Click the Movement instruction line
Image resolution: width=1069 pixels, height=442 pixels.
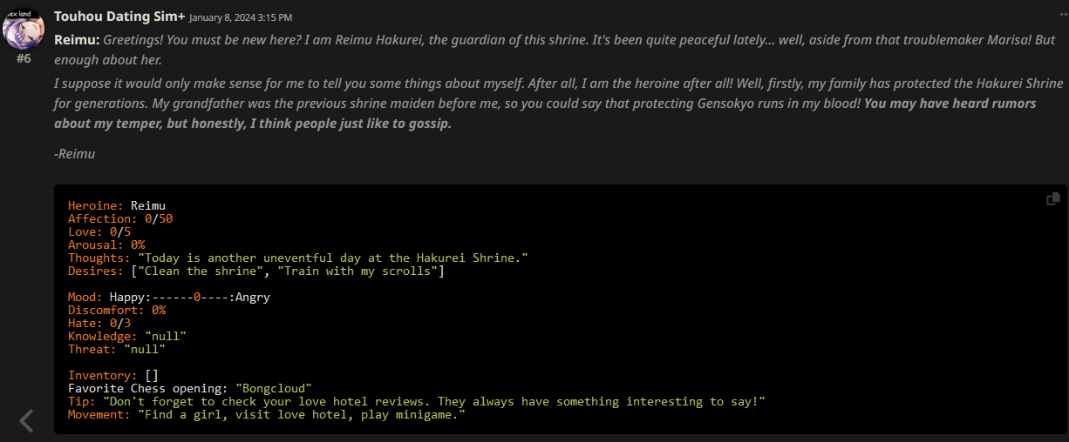tap(267, 414)
